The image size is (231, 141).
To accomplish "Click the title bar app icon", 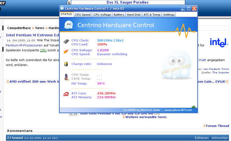I will 62,8.
